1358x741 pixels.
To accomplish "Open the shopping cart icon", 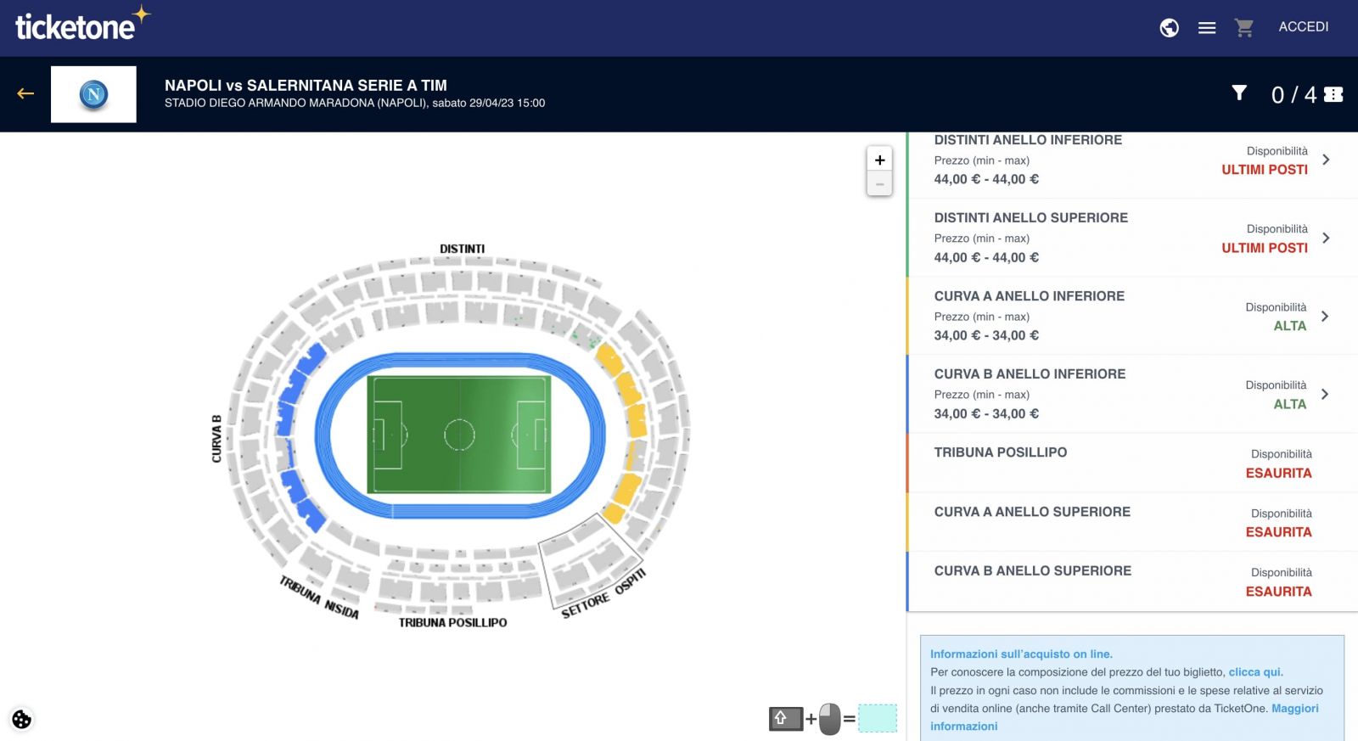I will (1244, 28).
